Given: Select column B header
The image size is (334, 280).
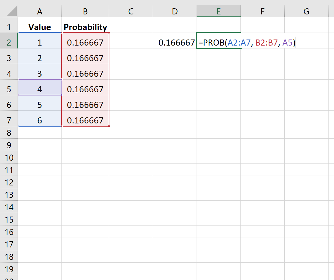Looking at the screenshot, I should click(x=85, y=11).
